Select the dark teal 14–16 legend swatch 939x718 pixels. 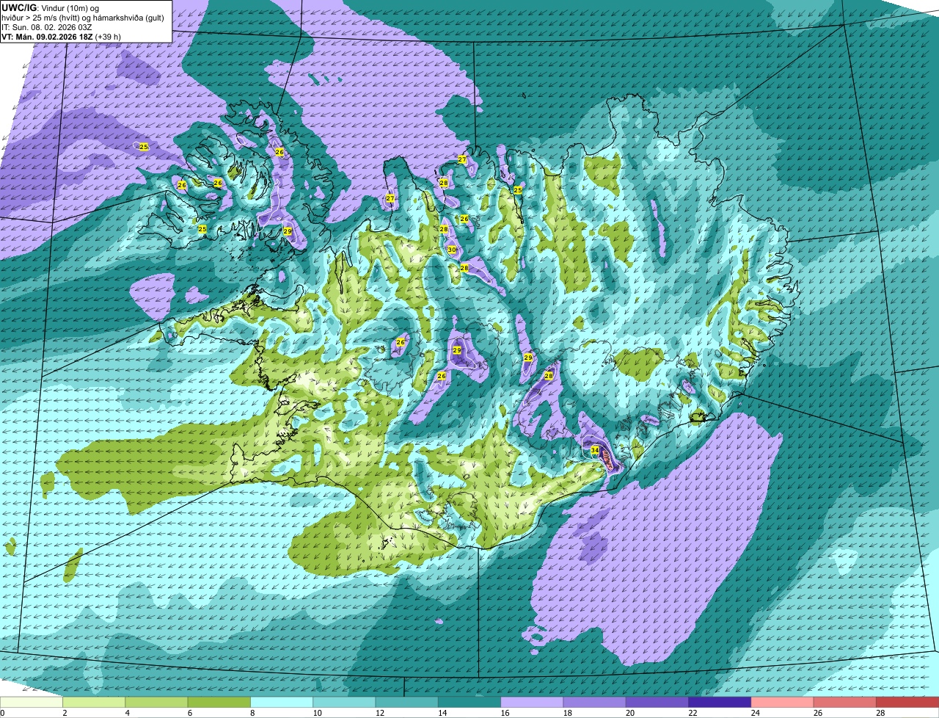[470, 703]
